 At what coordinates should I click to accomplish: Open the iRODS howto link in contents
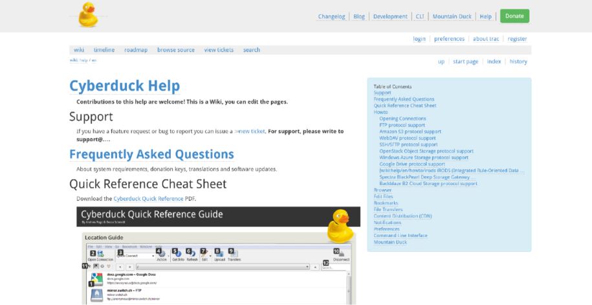452,170
